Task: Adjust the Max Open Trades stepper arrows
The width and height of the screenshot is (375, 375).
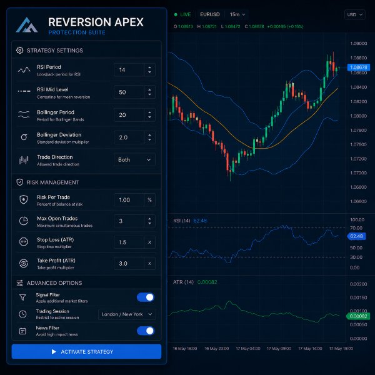Action: [150, 221]
